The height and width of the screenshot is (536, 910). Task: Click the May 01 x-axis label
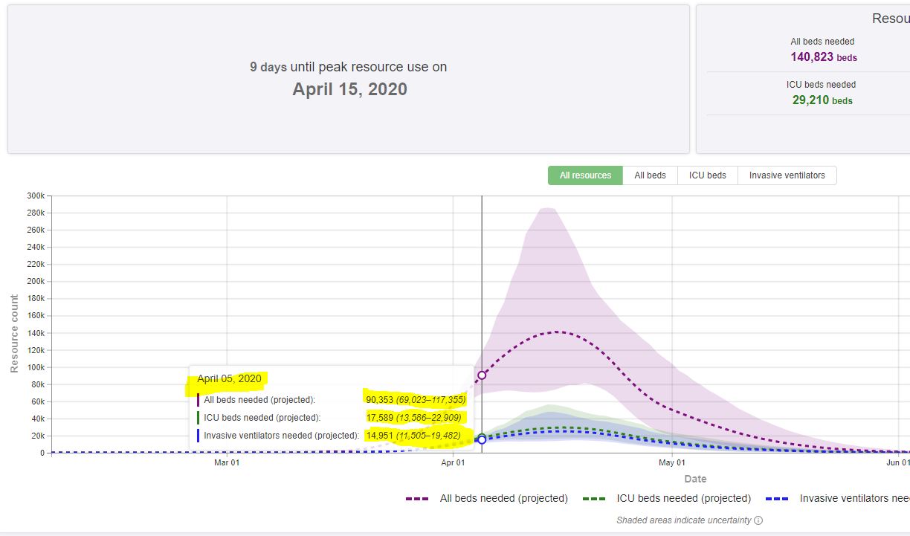(672, 463)
